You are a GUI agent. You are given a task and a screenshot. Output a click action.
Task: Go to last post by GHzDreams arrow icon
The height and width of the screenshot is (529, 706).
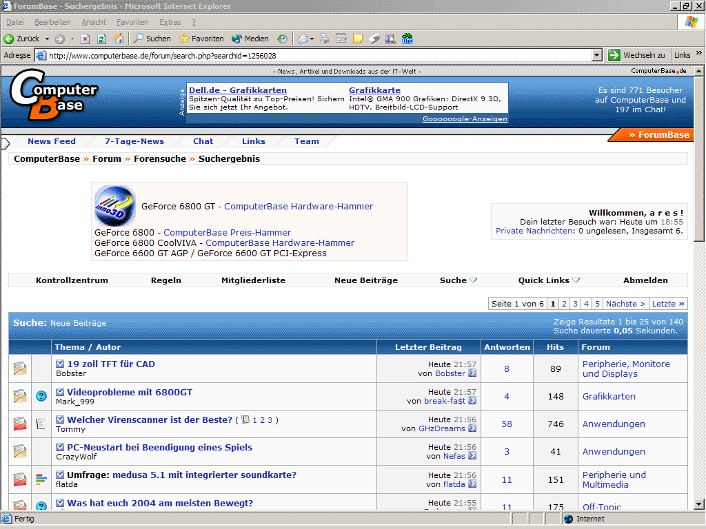coord(472,428)
